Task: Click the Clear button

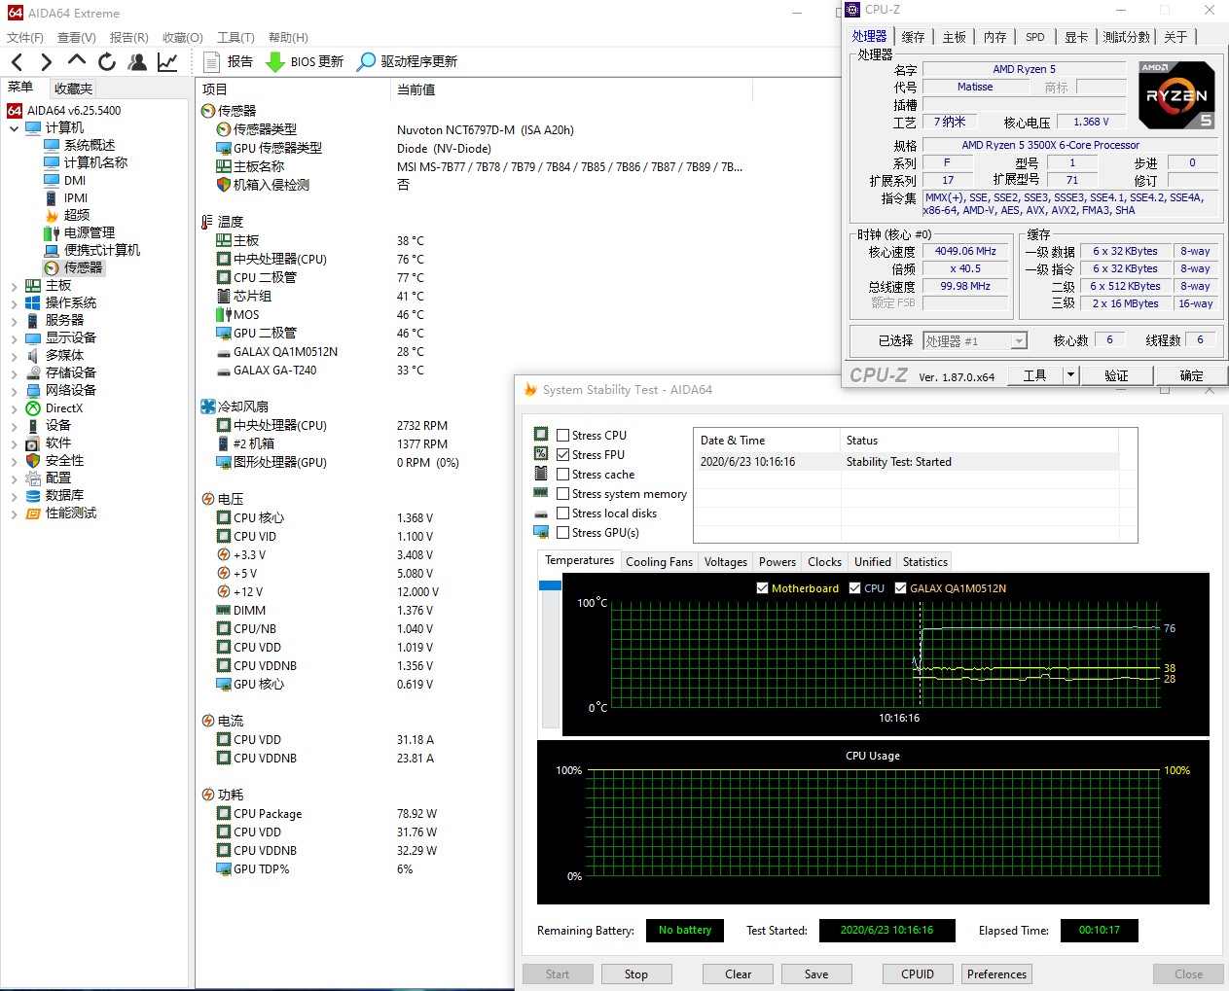Action: coord(739,974)
